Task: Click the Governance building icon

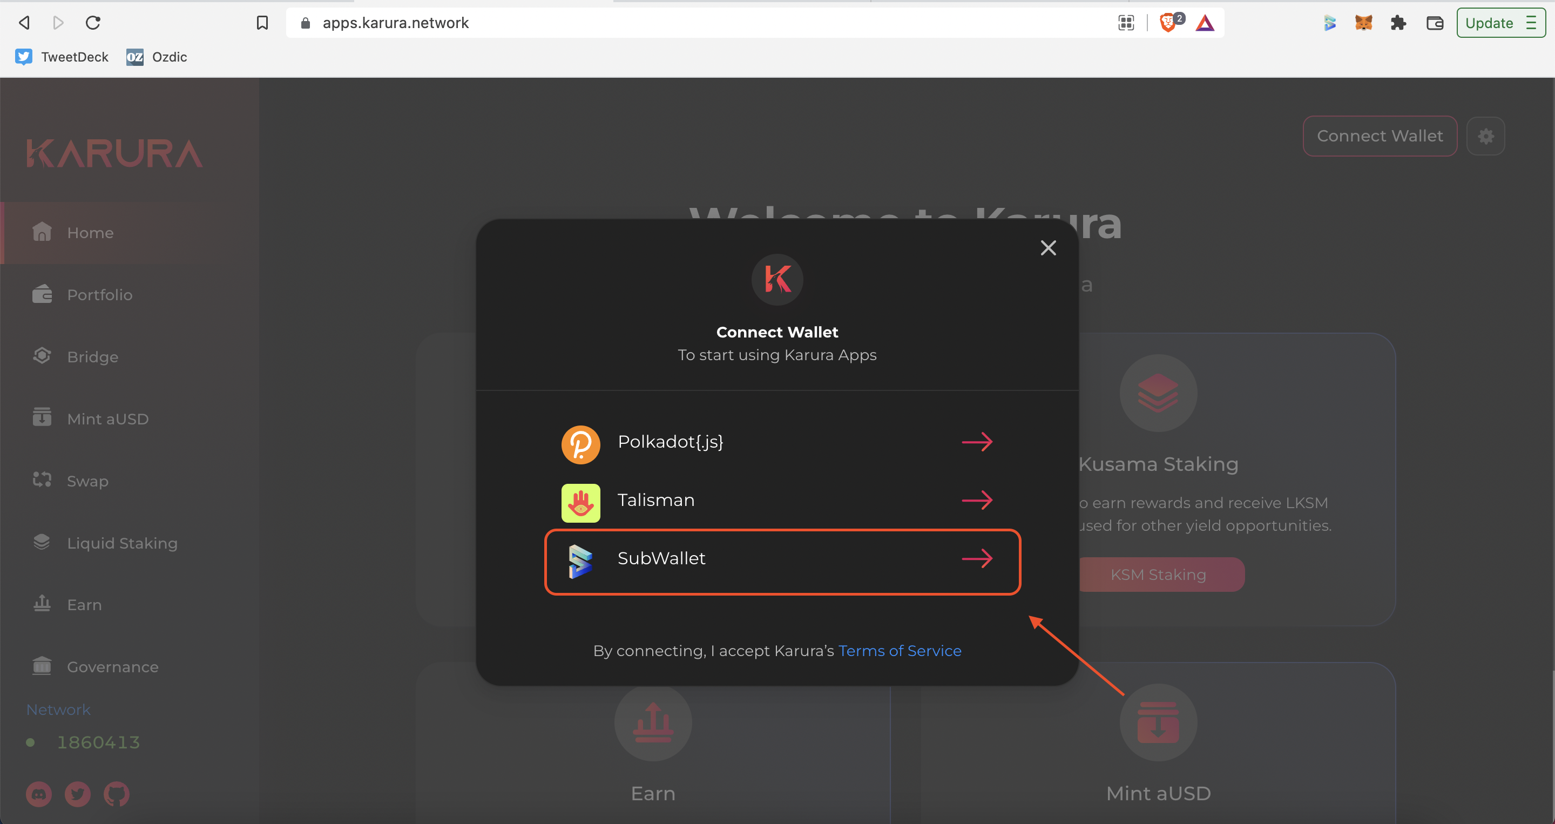Action: click(42, 666)
